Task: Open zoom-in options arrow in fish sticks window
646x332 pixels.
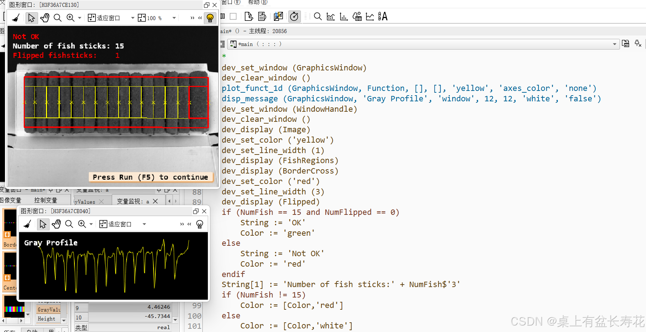Action: pos(79,18)
